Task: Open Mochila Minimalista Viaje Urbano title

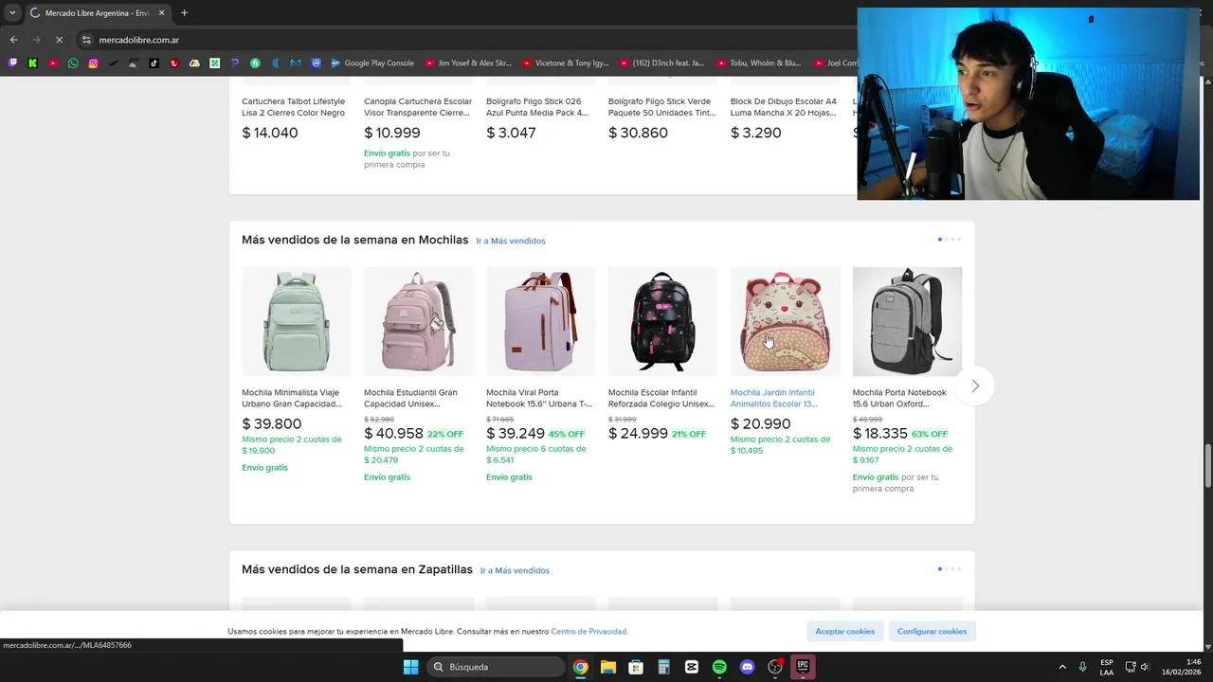Action: coord(292,398)
